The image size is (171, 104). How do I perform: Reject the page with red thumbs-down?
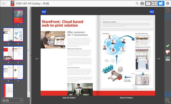coord(168,52)
